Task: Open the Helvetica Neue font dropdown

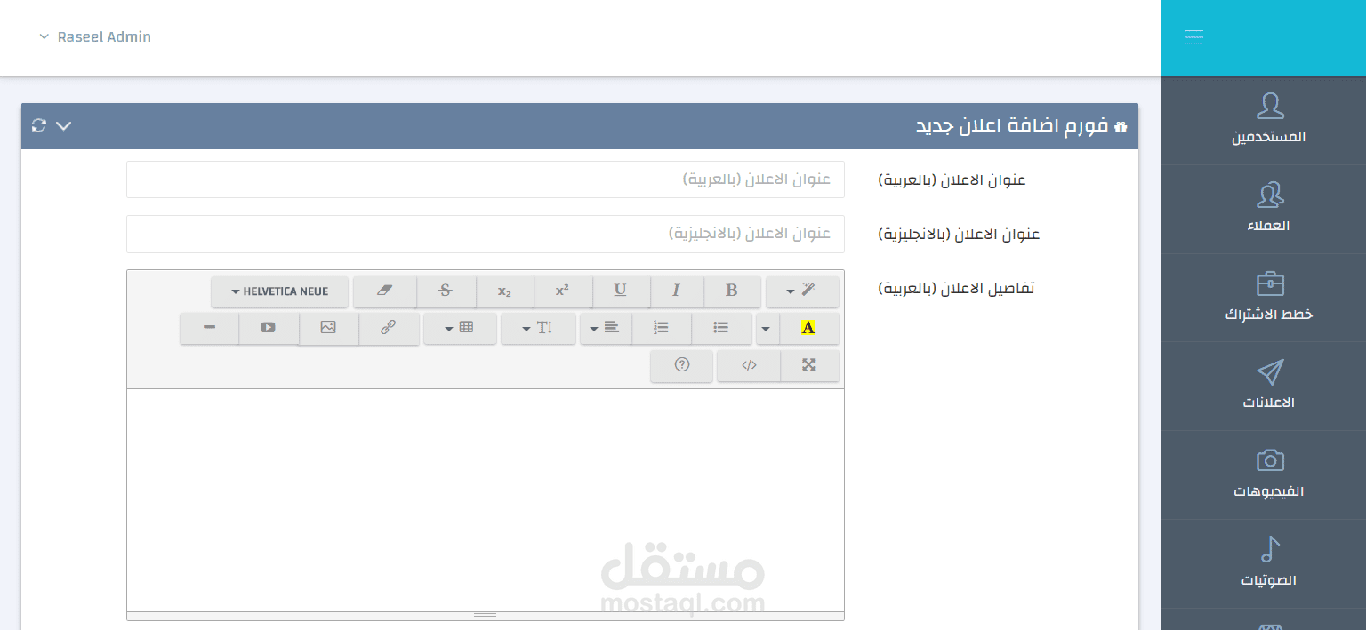Action: point(279,291)
